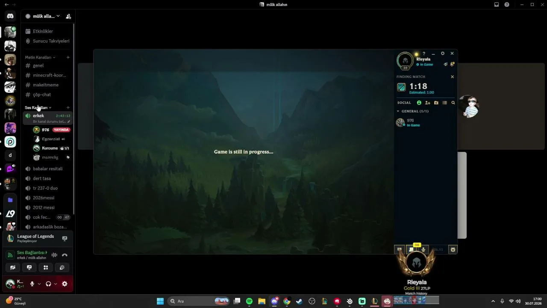This screenshot has width=547, height=308.
Task: Mute Discord microphone
Action: coord(32,284)
